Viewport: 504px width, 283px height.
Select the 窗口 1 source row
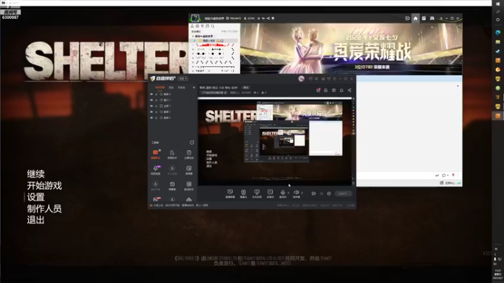(172, 100)
